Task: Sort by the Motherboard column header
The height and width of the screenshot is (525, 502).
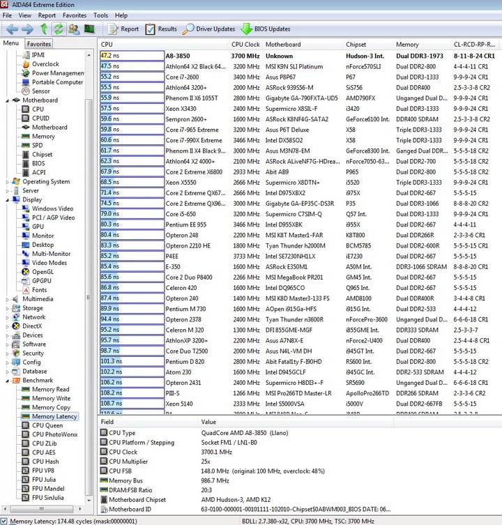Action: (303, 45)
